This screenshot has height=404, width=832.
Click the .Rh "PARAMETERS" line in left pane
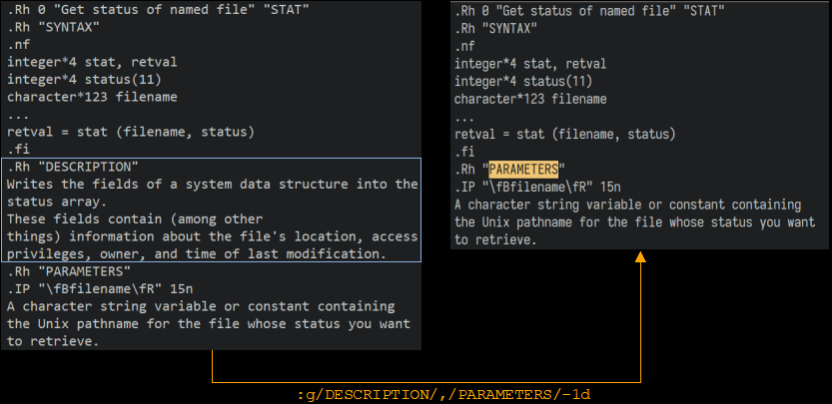coord(68,271)
